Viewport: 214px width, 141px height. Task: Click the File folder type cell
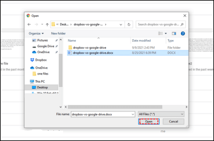point(174,48)
